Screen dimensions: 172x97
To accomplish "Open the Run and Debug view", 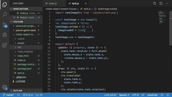I will tap(5, 35).
